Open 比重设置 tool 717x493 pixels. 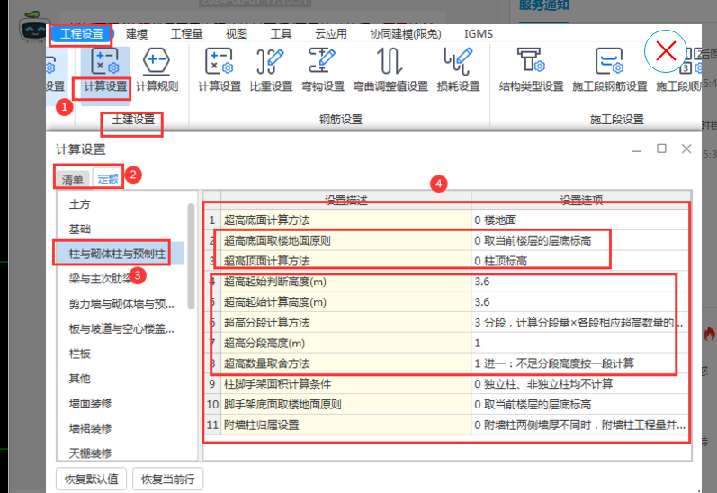(x=271, y=70)
